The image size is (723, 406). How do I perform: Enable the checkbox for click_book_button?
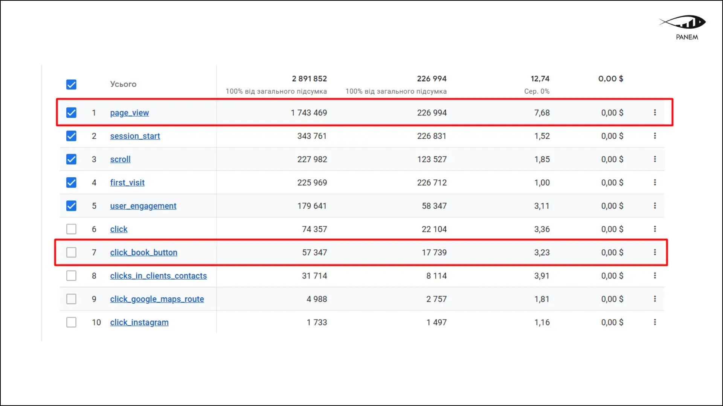point(71,252)
